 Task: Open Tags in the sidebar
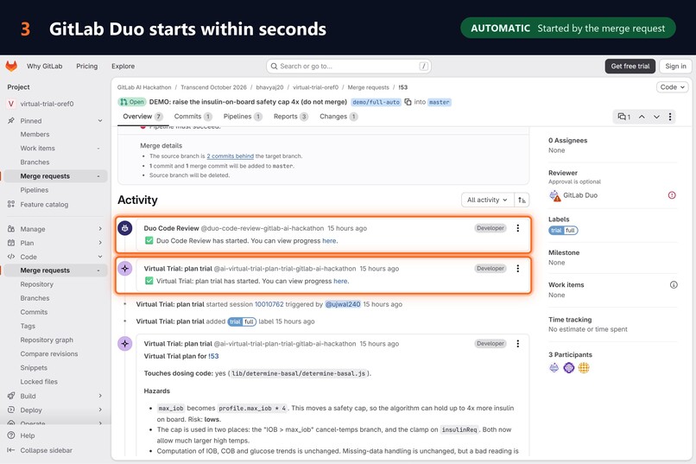click(x=28, y=326)
